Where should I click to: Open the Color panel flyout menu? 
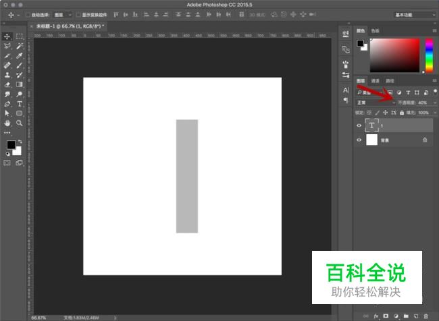tap(434, 31)
